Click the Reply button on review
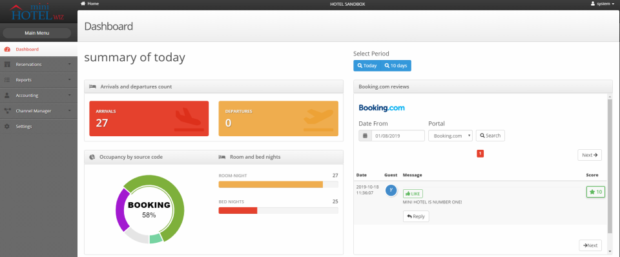 click(x=416, y=216)
